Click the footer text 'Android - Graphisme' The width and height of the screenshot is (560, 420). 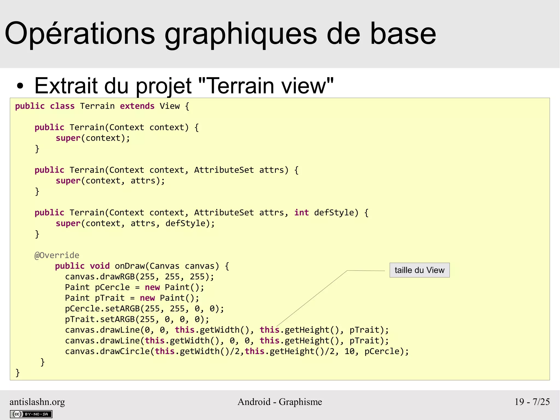[x=280, y=402]
